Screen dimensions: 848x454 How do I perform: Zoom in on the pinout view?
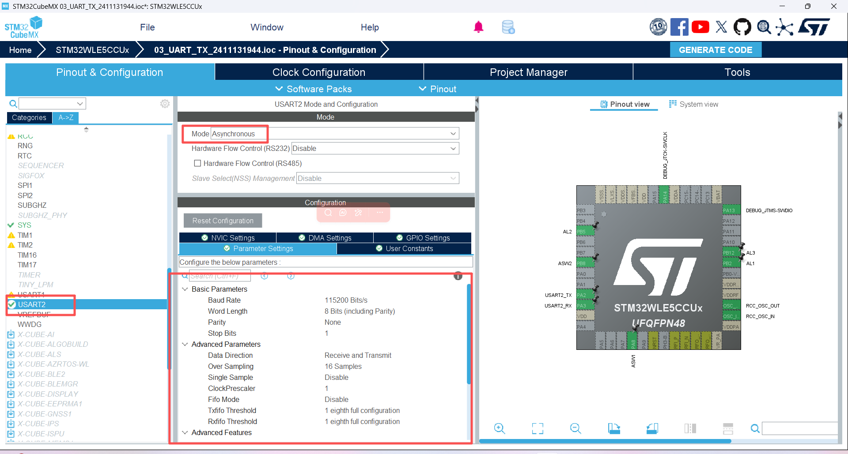click(x=500, y=428)
